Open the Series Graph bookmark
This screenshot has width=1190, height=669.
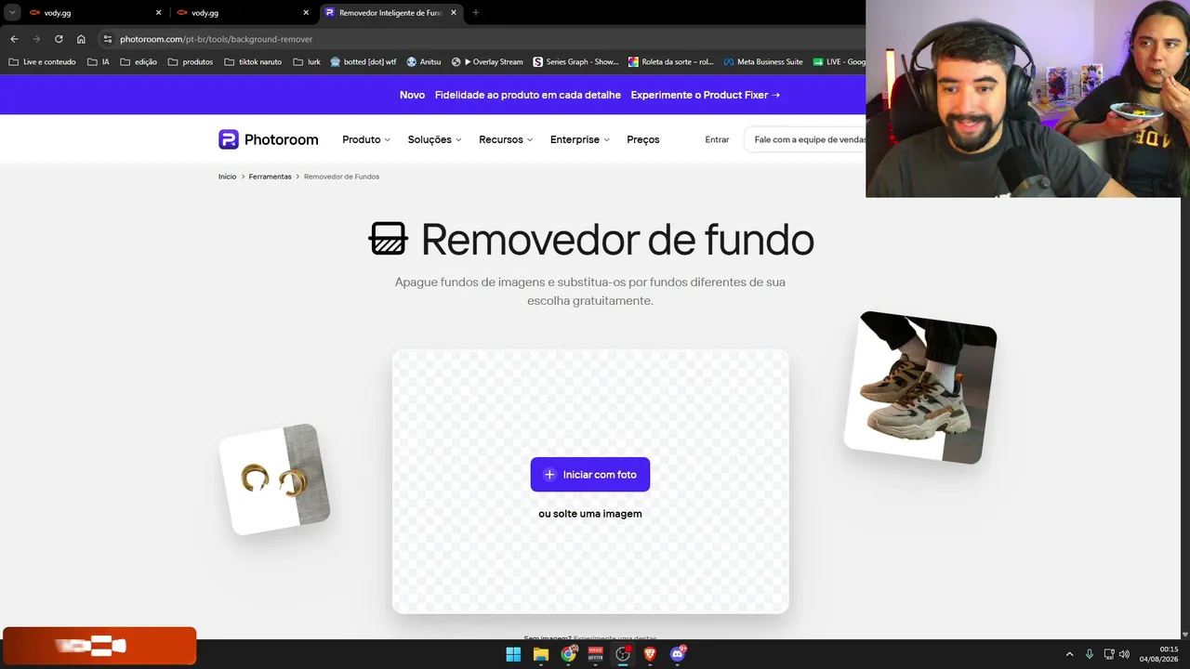pyautogui.click(x=575, y=62)
